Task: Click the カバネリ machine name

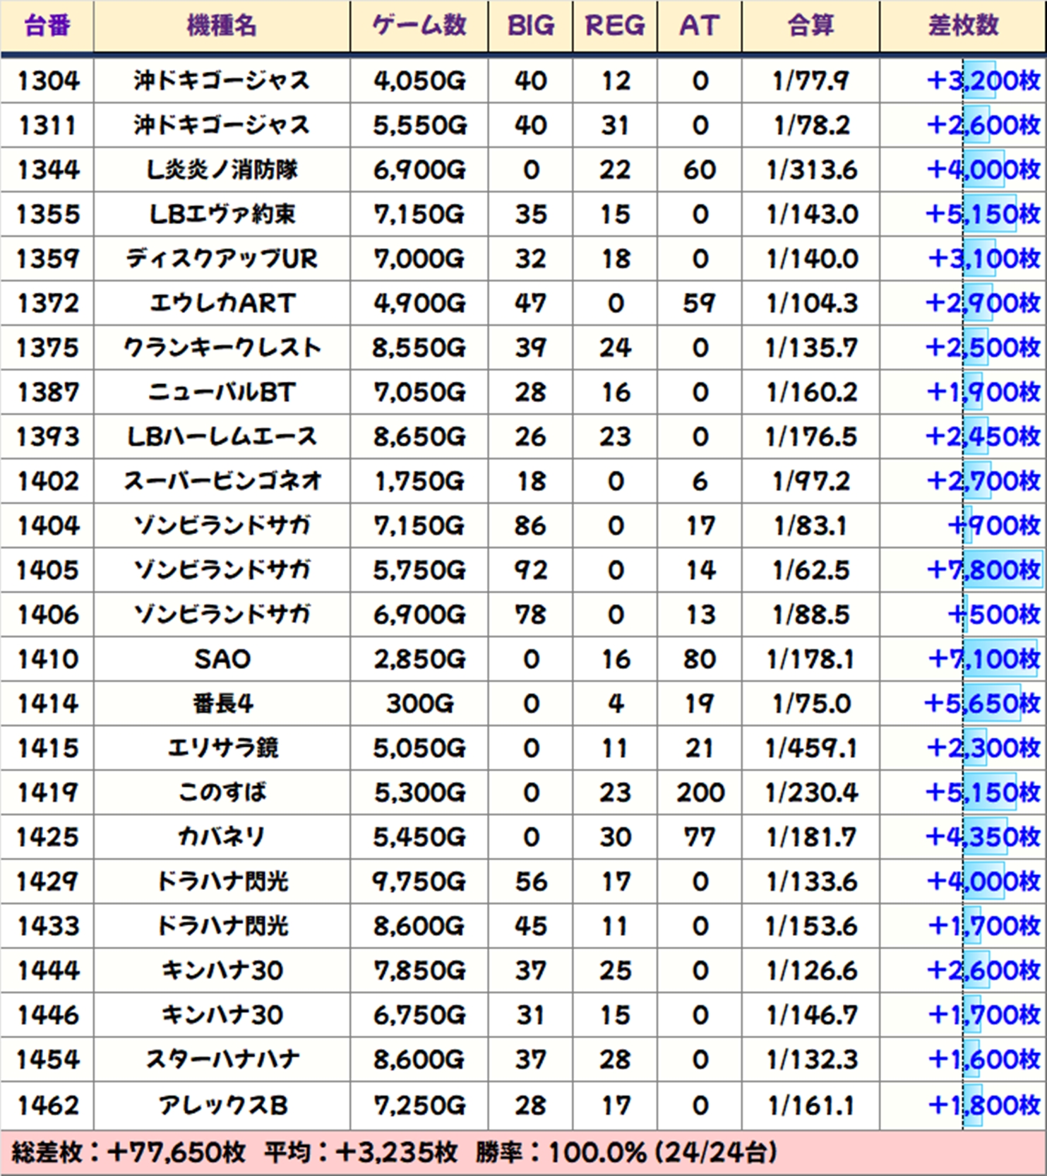Action: coord(222,838)
